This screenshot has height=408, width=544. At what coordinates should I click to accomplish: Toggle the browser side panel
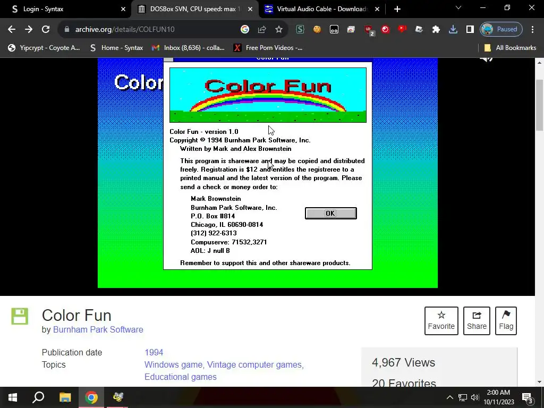tap(470, 30)
